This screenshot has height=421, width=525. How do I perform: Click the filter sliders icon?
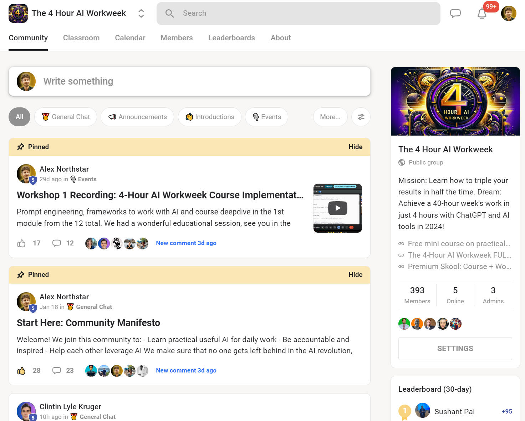point(361,117)
